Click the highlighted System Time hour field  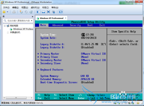pyautogui.click(x=83, y=35)
